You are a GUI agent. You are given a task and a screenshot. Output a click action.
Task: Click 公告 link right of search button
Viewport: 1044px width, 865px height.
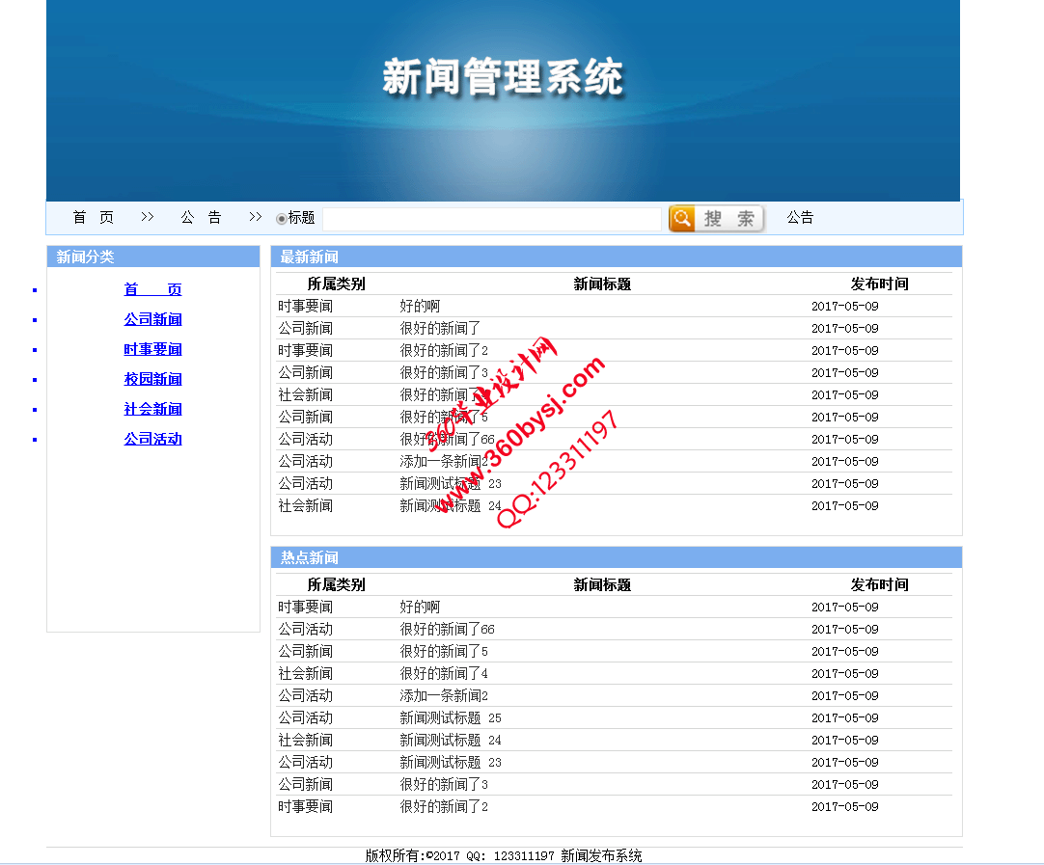point(800,218)
